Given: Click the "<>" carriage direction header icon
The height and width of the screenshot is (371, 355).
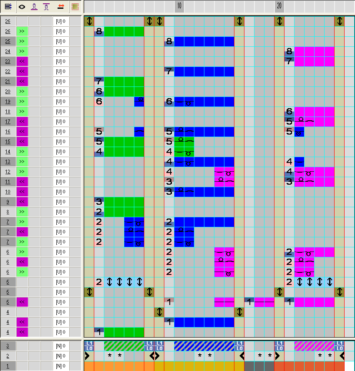Looking at the screenshot, I should [x=22, y=7].
